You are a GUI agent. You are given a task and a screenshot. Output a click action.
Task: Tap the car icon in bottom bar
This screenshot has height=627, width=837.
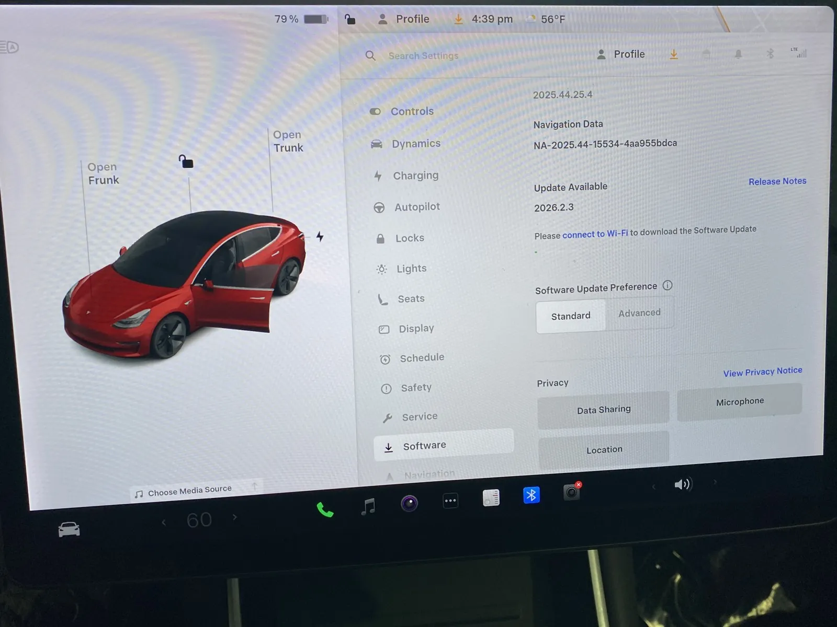[x=69, y=530]
